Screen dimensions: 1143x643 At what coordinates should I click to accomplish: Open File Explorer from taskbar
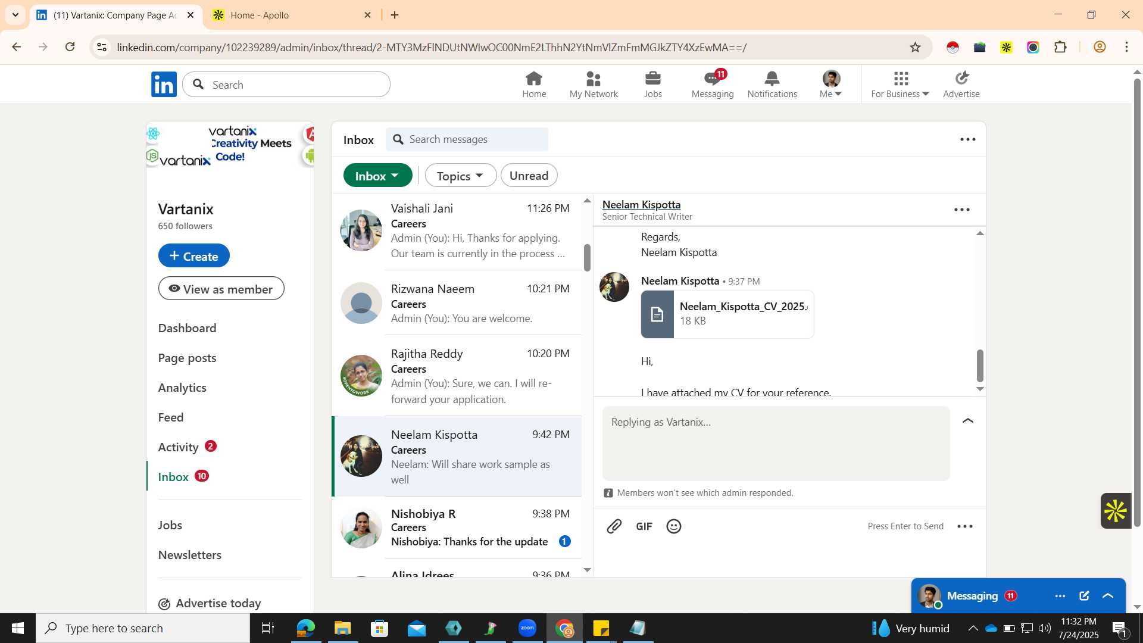coord(342,628)
